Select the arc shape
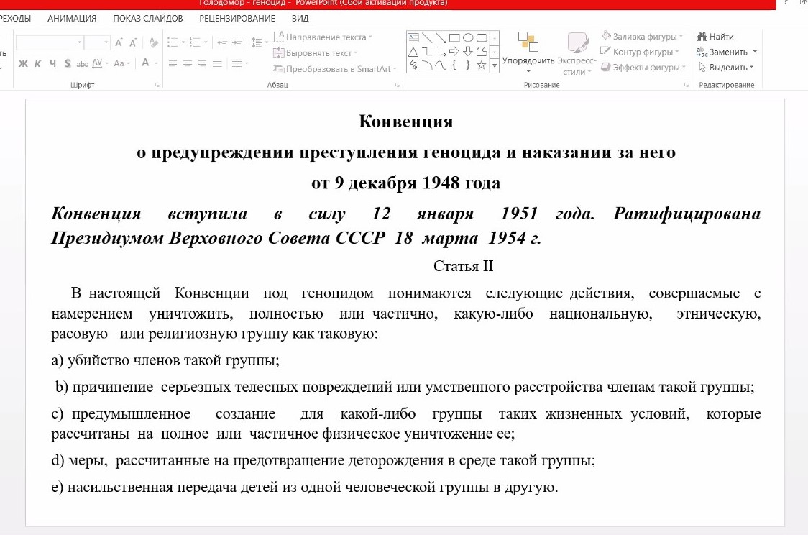Image resolution: width=808 pixels, height=535 pixels. tap(427, 65)
